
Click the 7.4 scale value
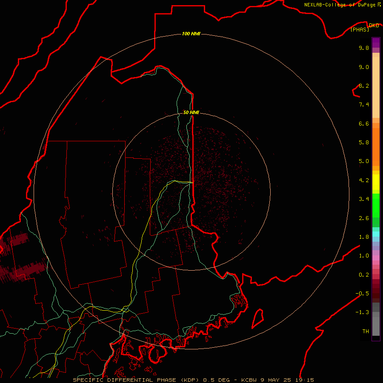pos(364,105)
